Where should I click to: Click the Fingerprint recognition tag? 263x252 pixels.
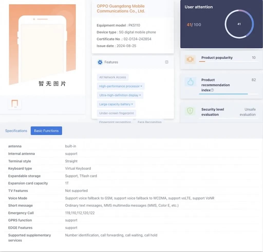[115, 122]
